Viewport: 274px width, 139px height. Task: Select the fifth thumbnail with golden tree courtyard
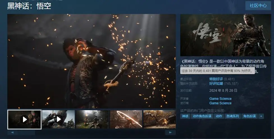pyautogui.click(x=159, y=119)
